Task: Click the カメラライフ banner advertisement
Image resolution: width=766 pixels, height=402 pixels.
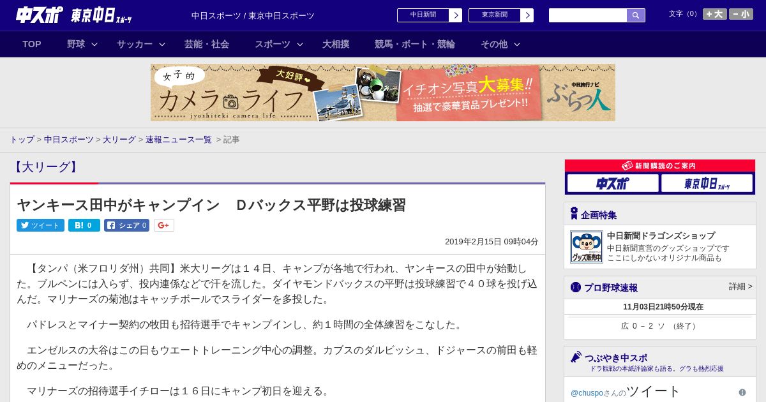Action: click(x=383, y=93)
